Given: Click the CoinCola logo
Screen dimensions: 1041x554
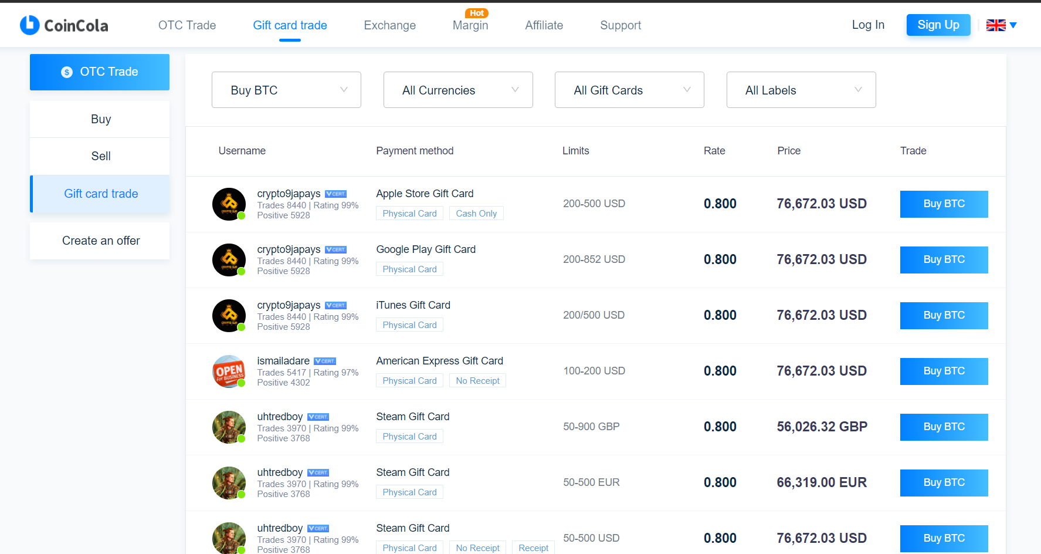Looking at the screenshot, I should pyautogui.click(x=64, y=25).
